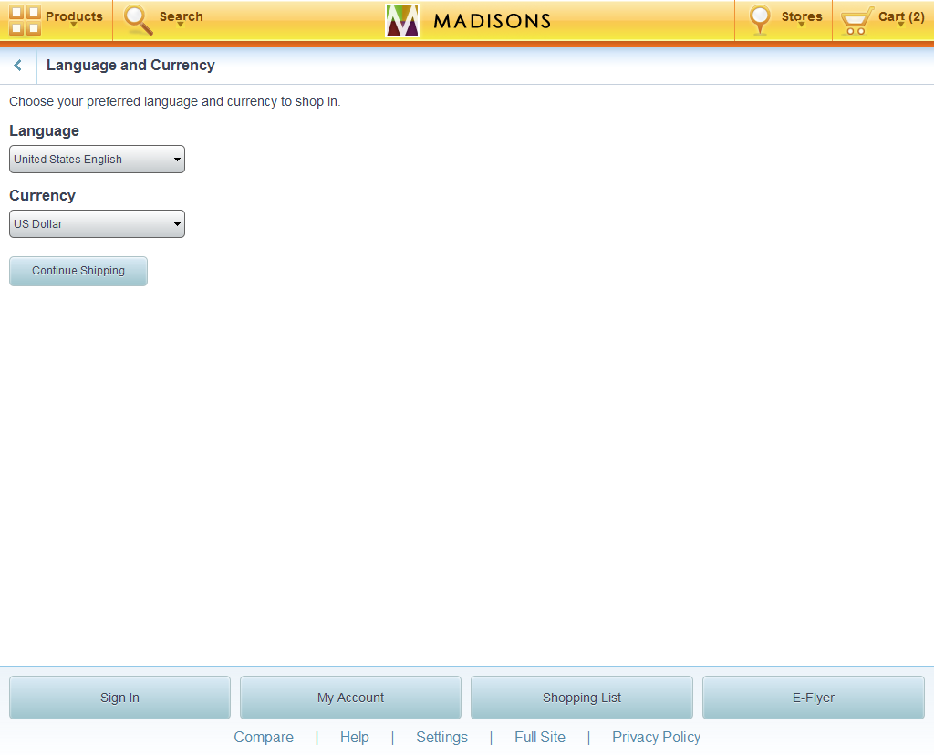View the Shopping List
This screenshot has width=934, height=755.
[x=581, y=697]
